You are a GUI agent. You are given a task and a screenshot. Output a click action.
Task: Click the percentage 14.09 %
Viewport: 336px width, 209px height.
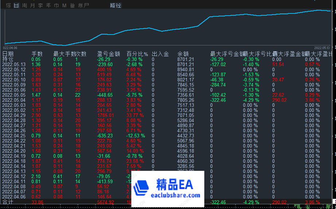pyautogui.click(x=135, y=151)
